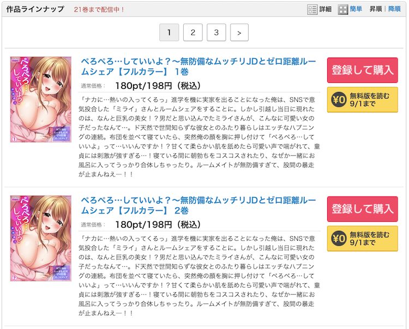
Task: Go to page 1 of lineup
Action: [x=169, y=33]
